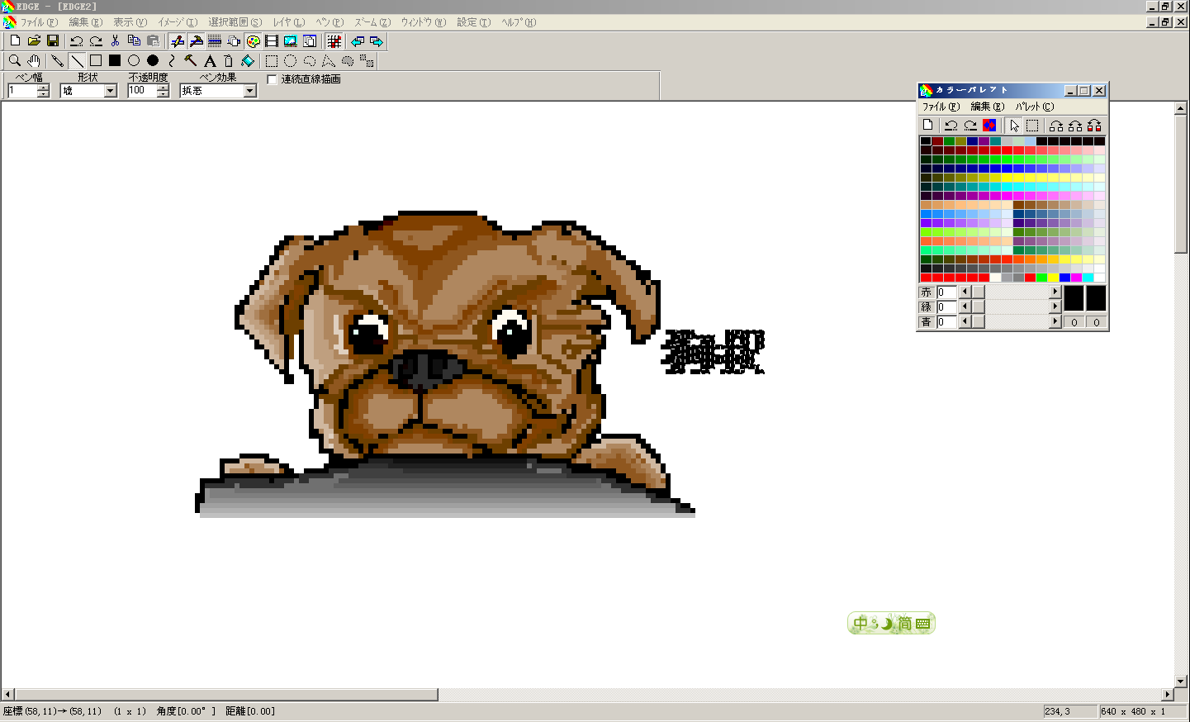Enable the 連続直線描画 checkbox
Image resolution: width=1190 pixels, height=722 pixels.
click(x=273, y=79)
